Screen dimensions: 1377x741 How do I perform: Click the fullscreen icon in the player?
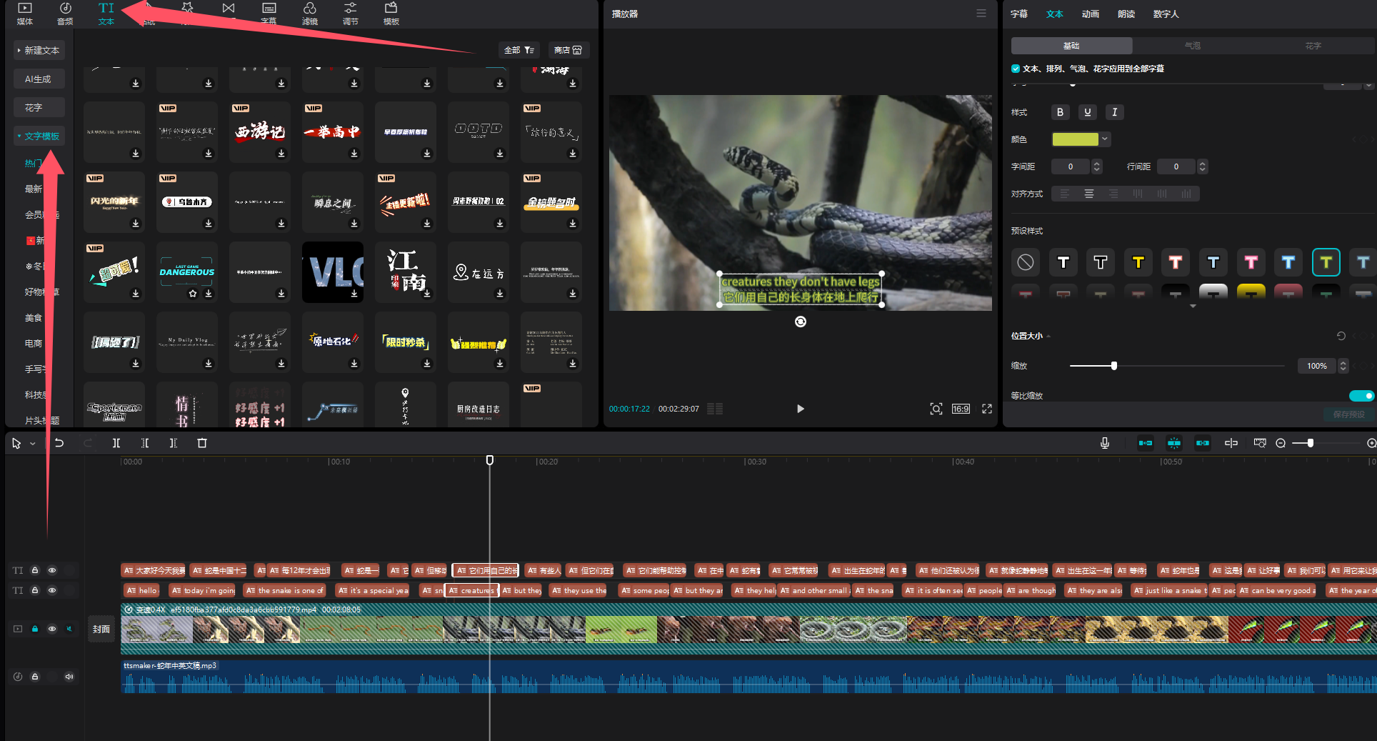pyautogui.click(x=987, y=409)
